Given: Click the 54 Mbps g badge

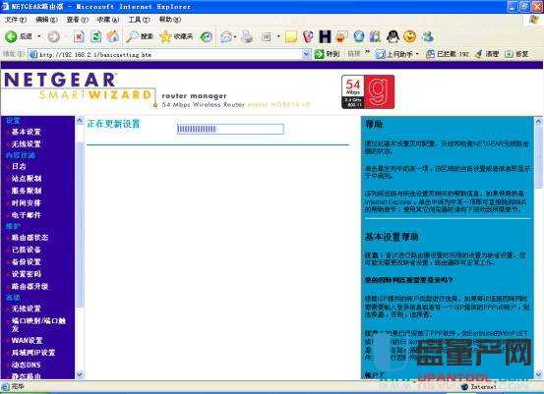Looking at the screenshot, I should click(368, 91).
